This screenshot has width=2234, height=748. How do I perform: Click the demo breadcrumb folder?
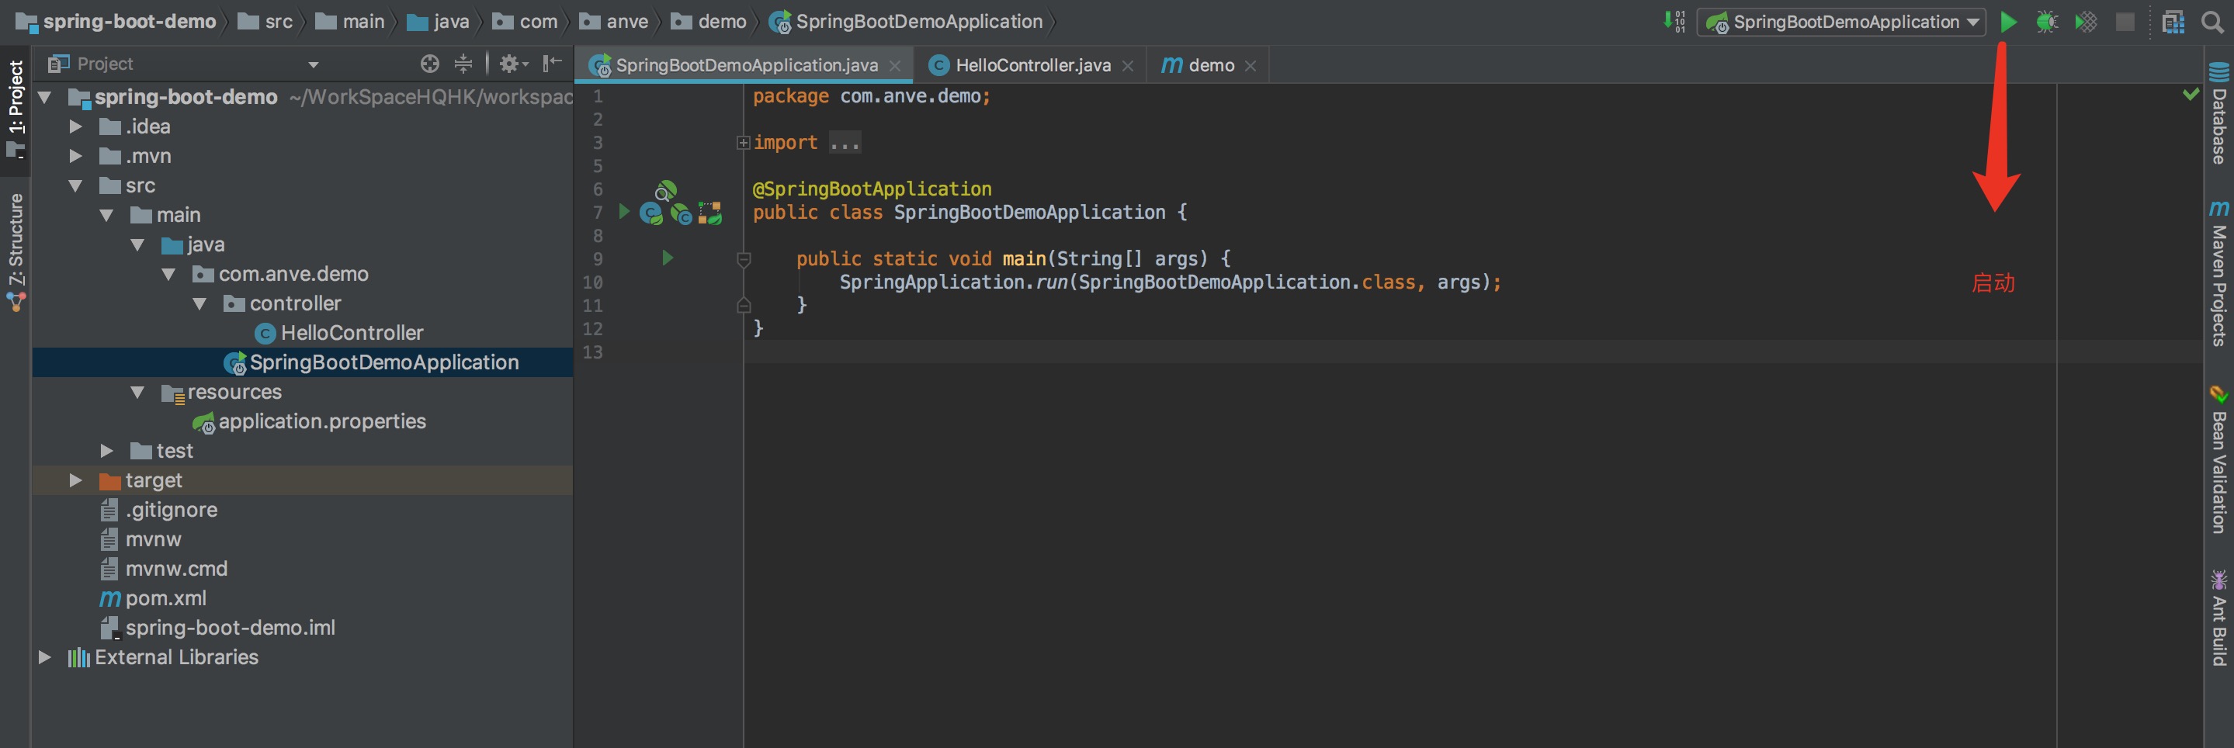[709, 22]
